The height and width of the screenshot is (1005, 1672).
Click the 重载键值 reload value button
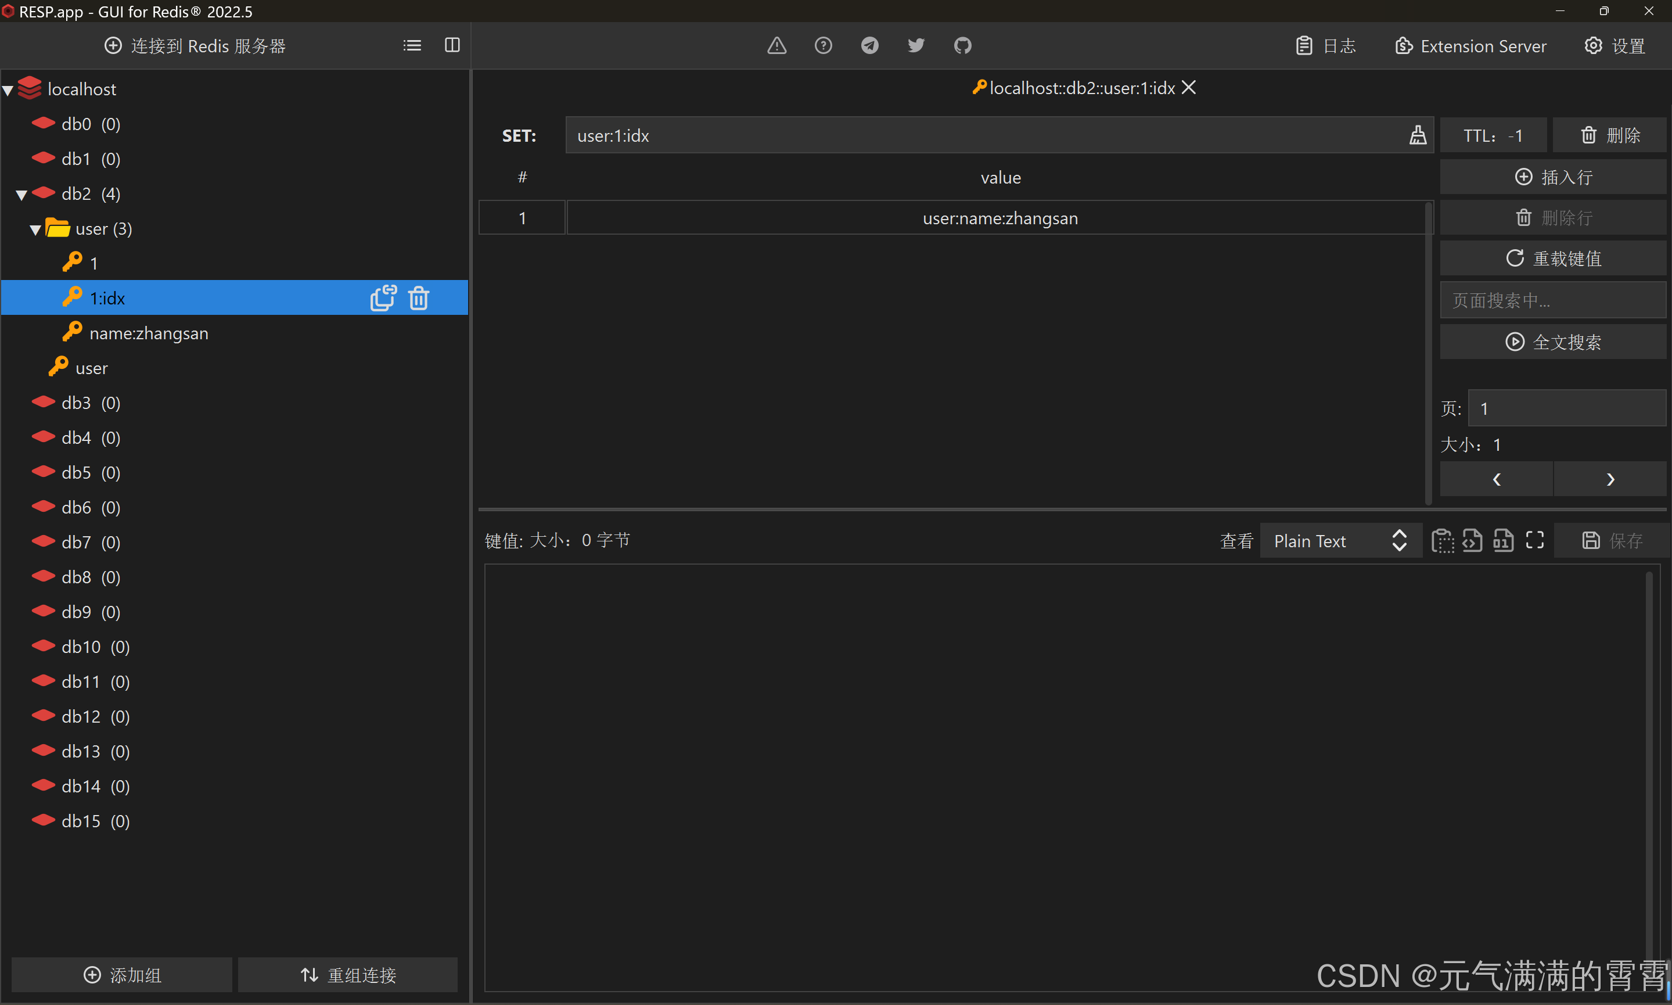[x=1552, y=258]
